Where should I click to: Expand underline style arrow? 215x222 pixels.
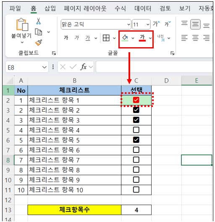point(96,38)
